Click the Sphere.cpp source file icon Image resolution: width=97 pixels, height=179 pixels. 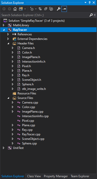(19, 143)
